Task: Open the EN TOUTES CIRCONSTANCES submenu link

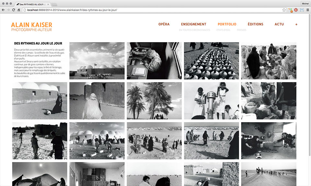Action: [x=194, y=30]
